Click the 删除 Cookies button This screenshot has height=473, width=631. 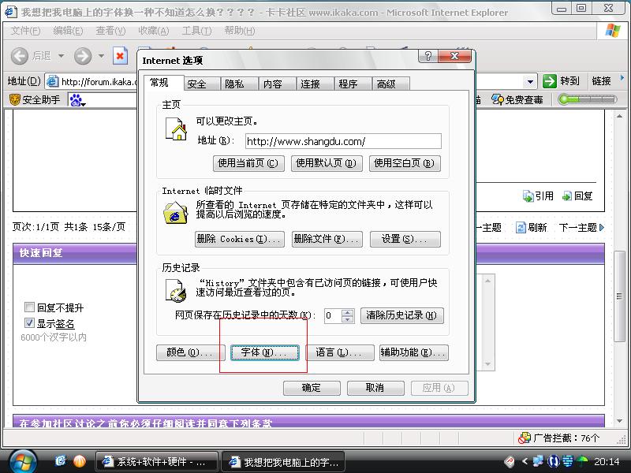tap(239, 239)
